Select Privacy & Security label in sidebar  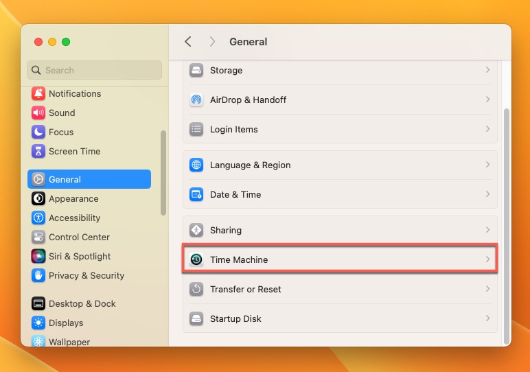coord(87,276)
